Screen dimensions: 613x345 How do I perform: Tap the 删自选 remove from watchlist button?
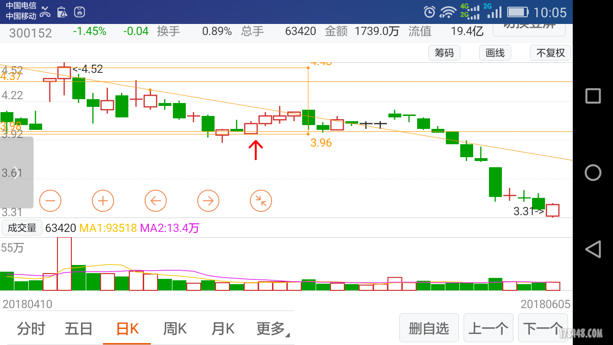429,328
